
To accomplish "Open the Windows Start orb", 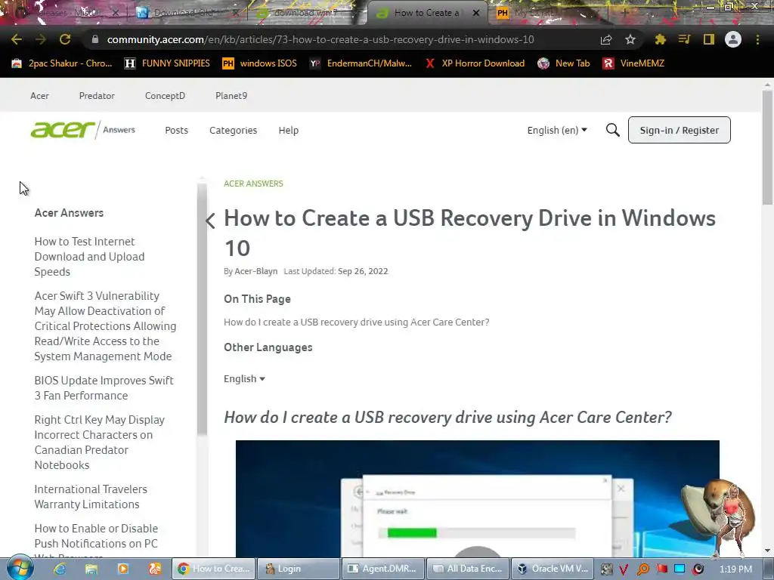I will click(x=20, y=568).
